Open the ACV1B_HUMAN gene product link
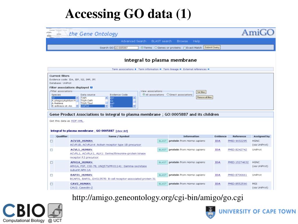The image size is (298, 224). (81, 141)
